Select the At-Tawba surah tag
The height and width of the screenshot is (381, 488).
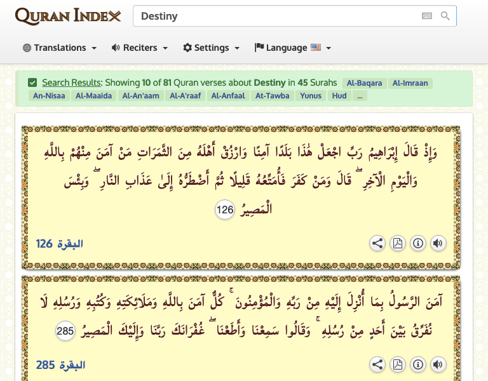click(272, 96)
